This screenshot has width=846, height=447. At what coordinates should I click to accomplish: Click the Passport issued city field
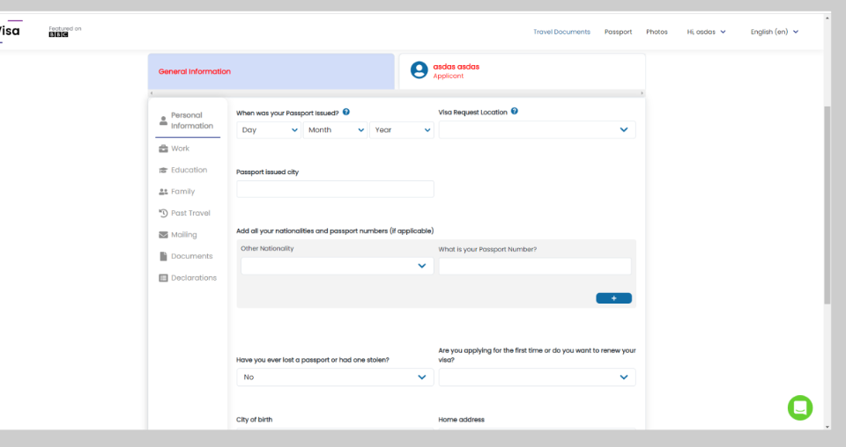click(x=335, y=189)
